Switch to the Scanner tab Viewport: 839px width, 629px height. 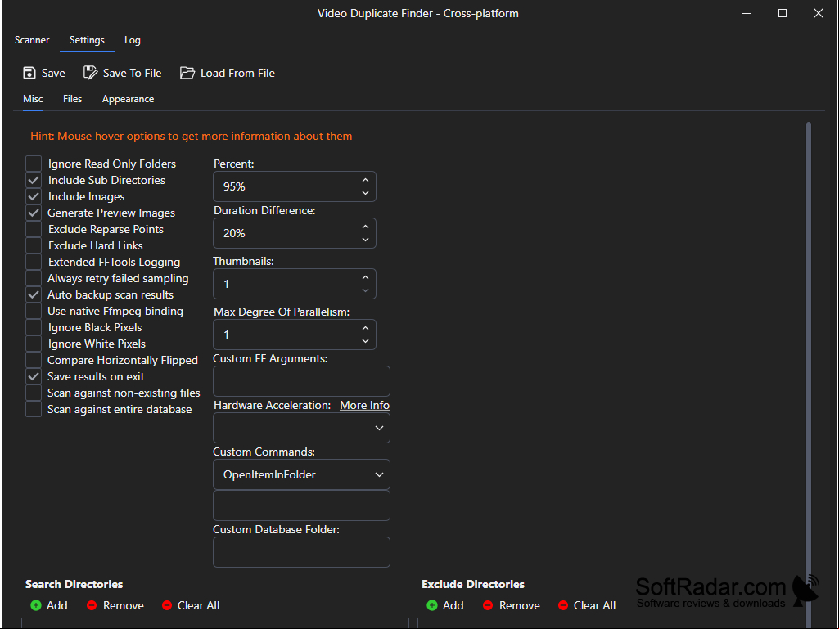(x=32, y=40)
